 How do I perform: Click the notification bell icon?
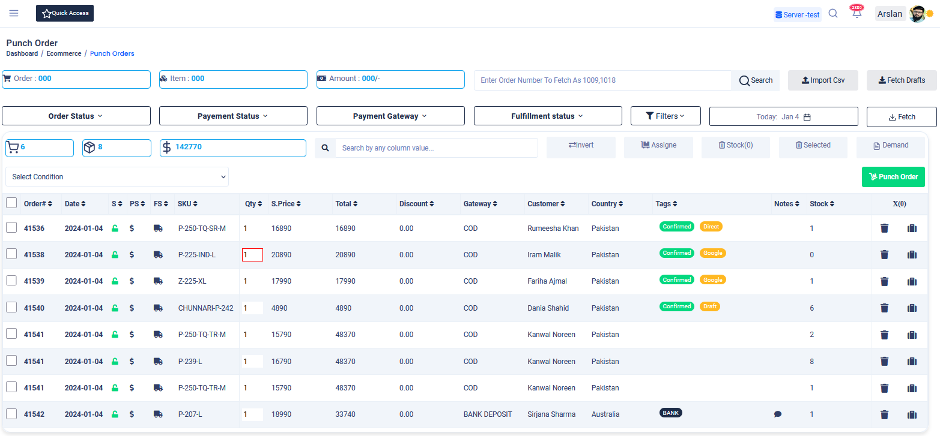click(x=857, y=14)
